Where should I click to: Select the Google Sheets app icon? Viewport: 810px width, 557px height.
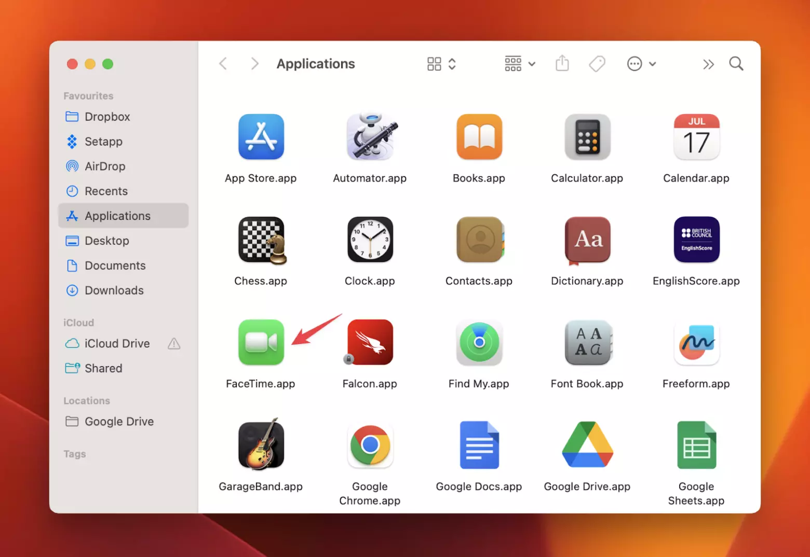point(696,445)
